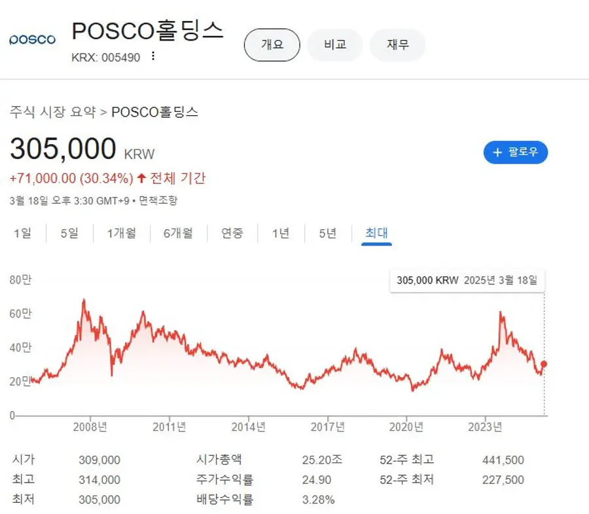The height and width of the screenshot is (514, 589).
Task: Click the 주식 시장 요약 breadcrumb link
Action: 52,112
